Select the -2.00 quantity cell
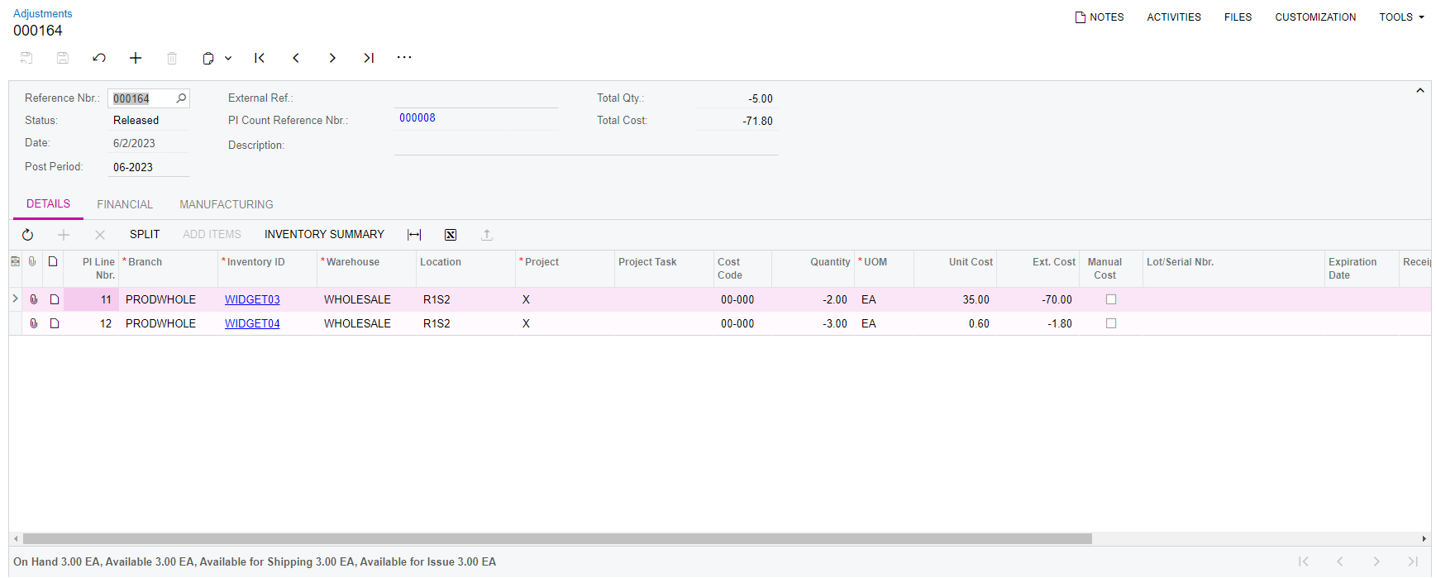Image resolution: width=1436 pixels, height=578 pixels. coord(813,299)
